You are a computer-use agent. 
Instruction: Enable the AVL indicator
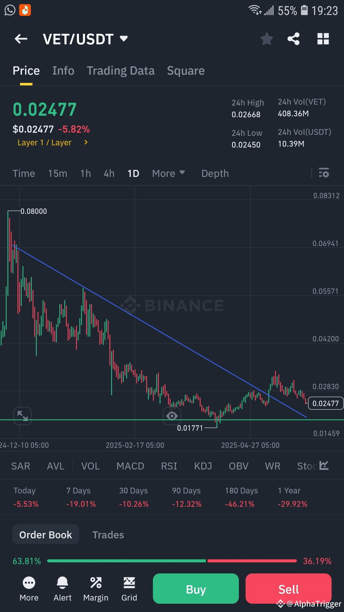[x=55, y=466]
